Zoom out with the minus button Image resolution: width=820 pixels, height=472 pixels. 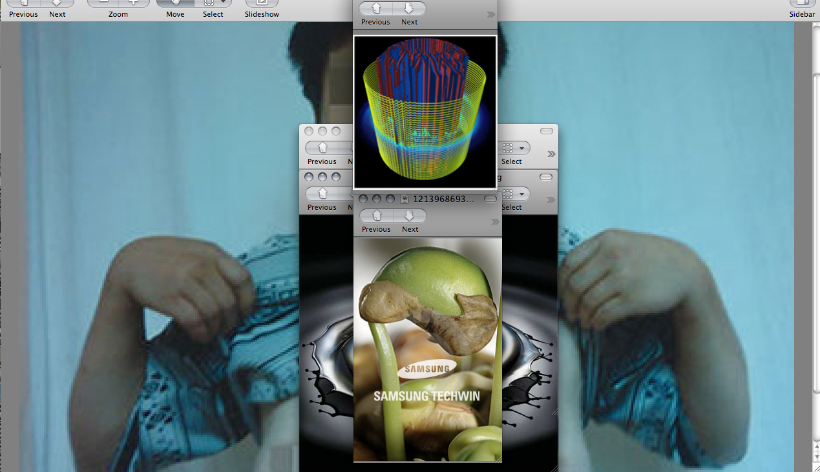[x=103, y=3]
